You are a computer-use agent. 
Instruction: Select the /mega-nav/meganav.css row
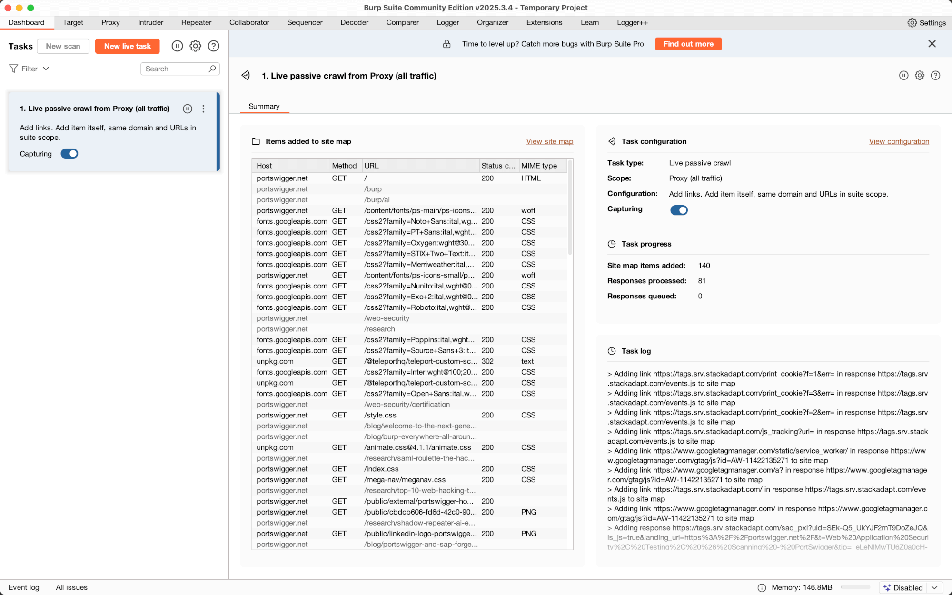click(409, 480)
